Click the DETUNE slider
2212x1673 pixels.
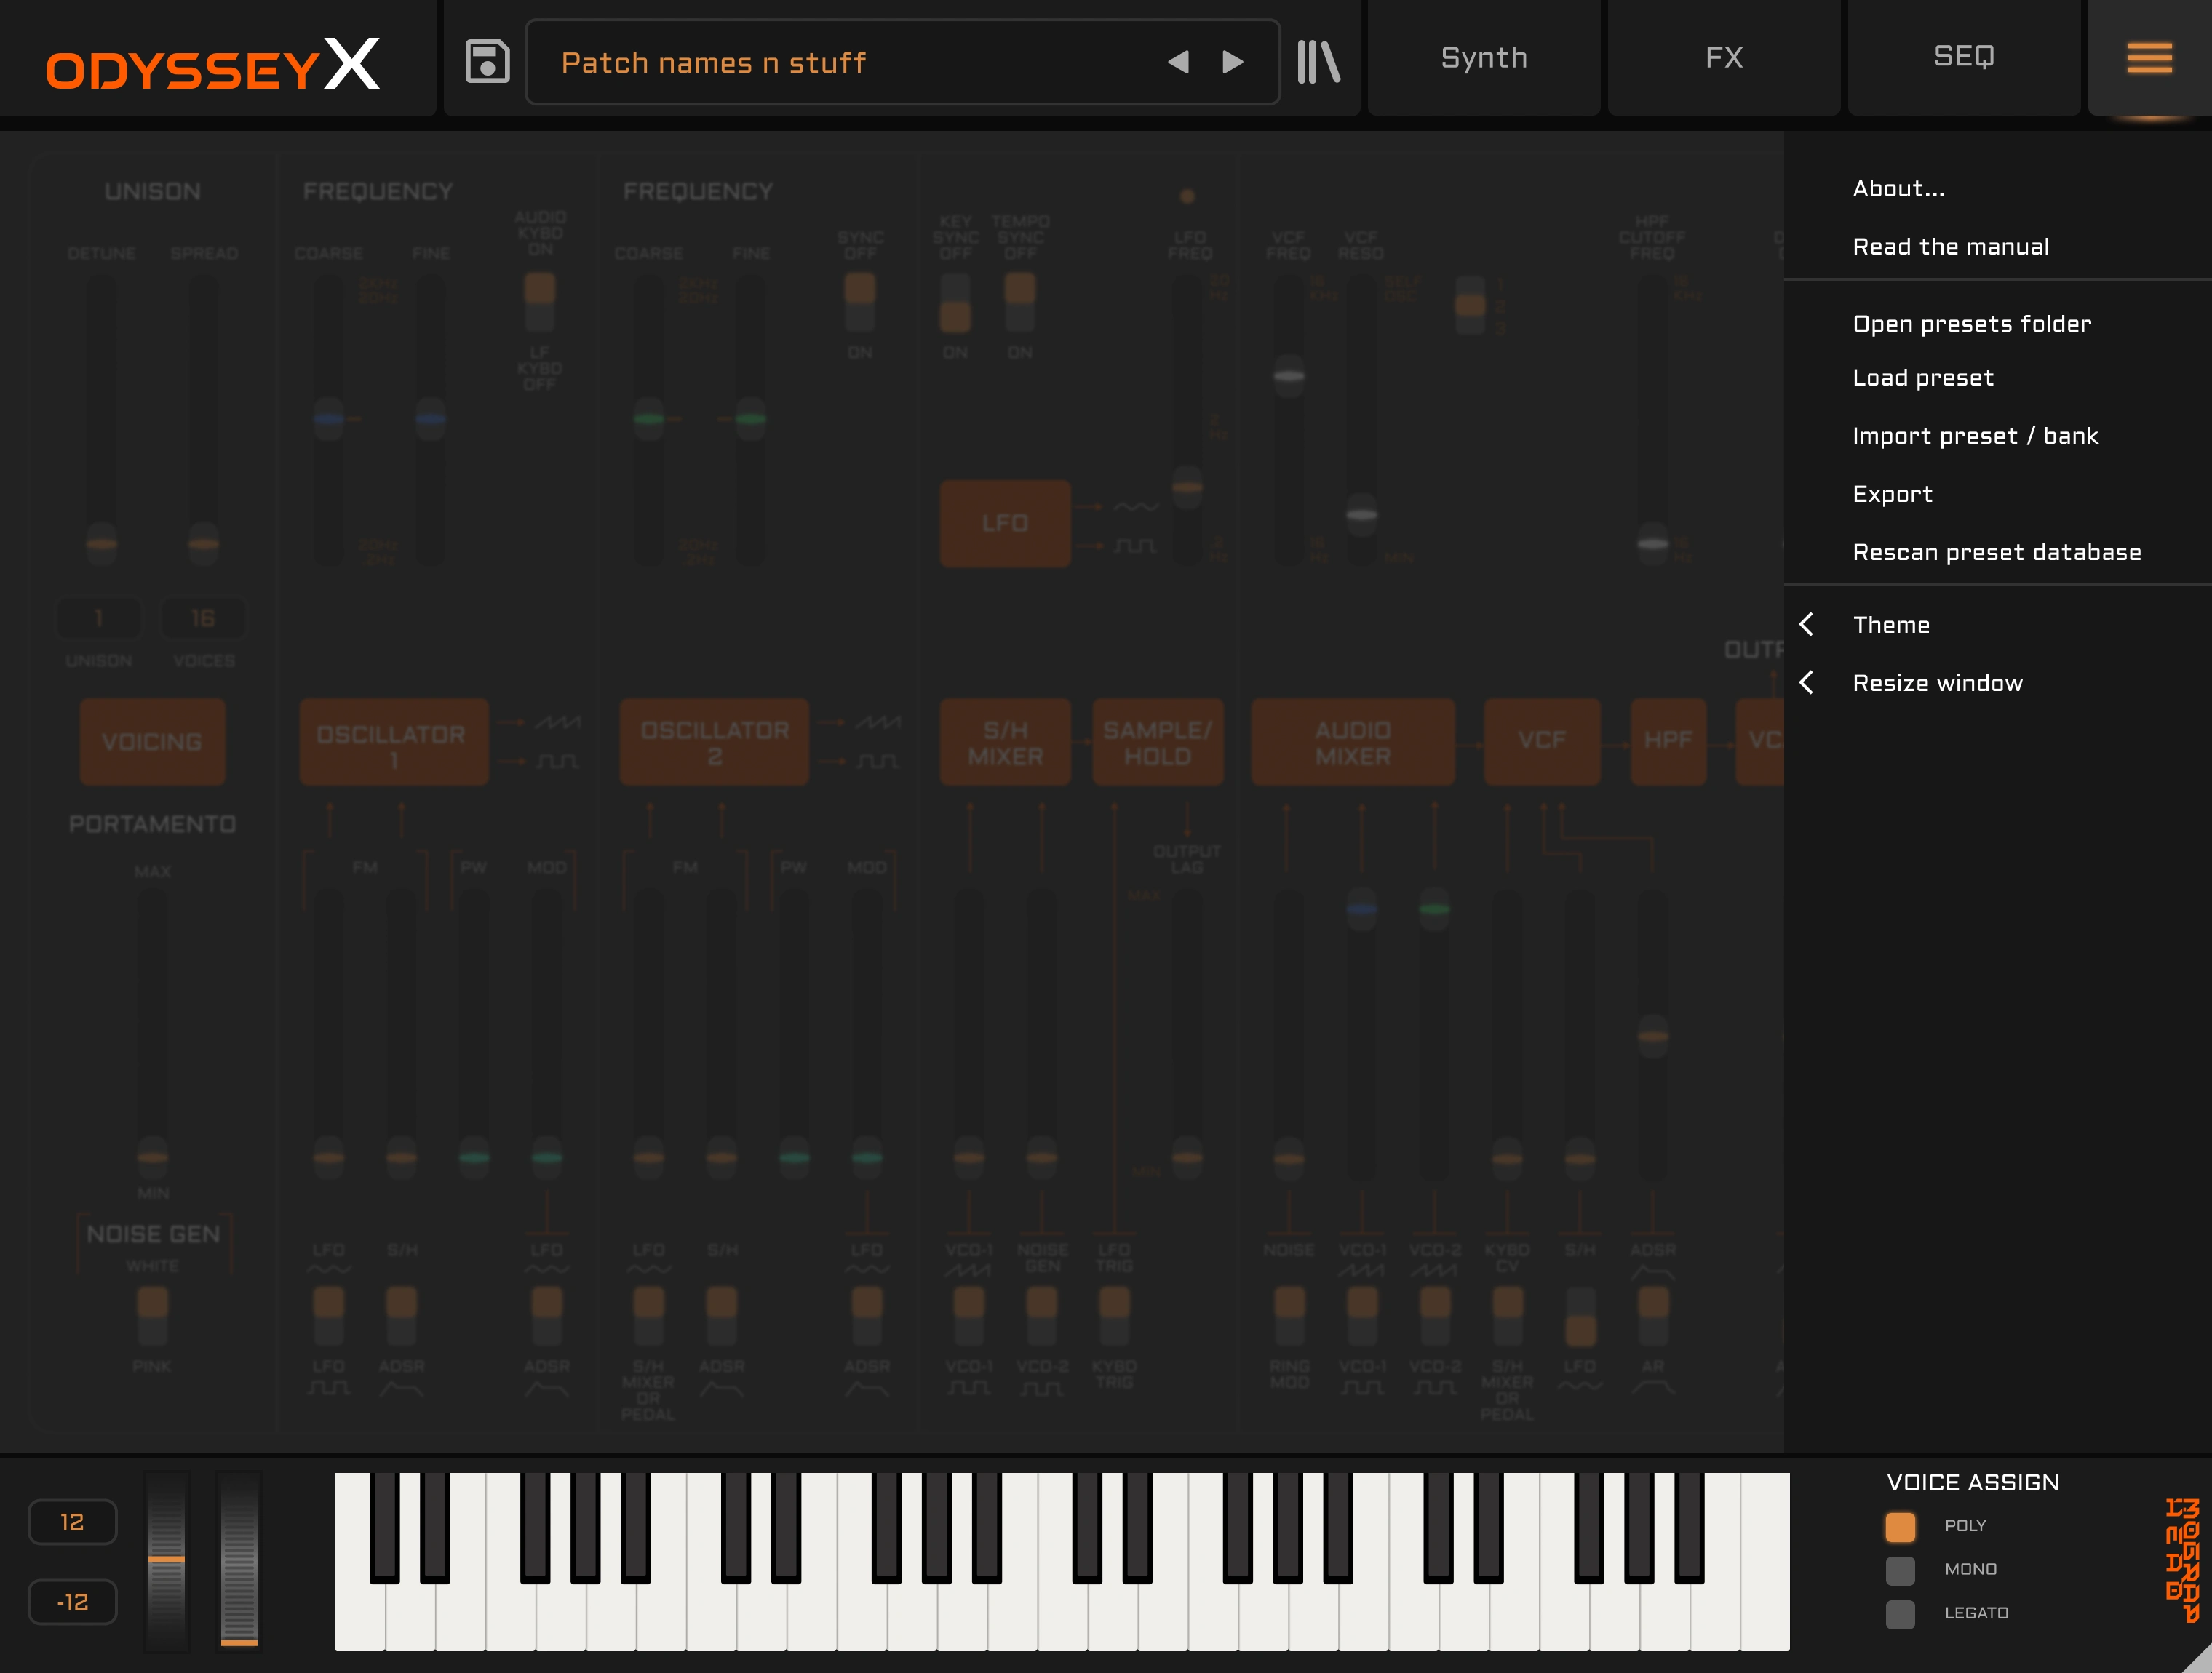click(x=101, y=420)
